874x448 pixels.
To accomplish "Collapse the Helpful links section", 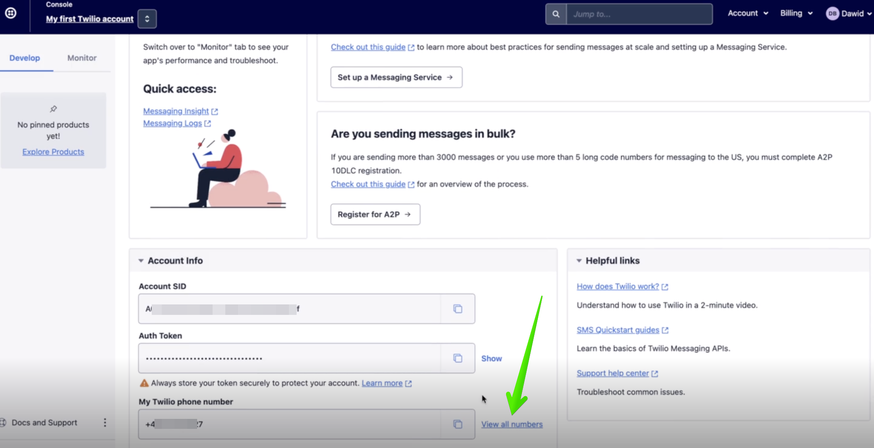I will coord(579,261).
